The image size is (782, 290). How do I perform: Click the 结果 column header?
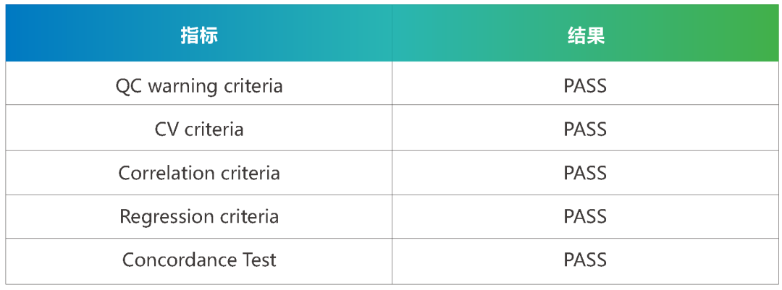[x=586, y=35]
